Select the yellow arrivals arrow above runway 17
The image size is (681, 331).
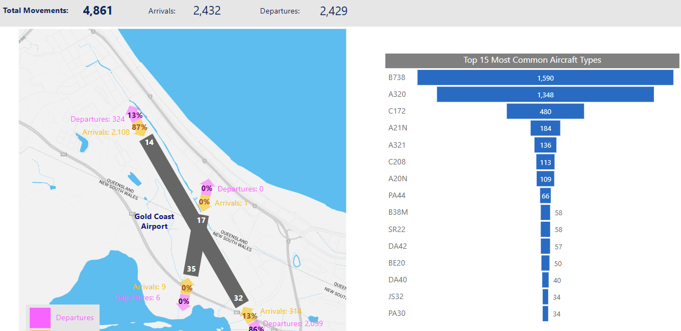204,202
